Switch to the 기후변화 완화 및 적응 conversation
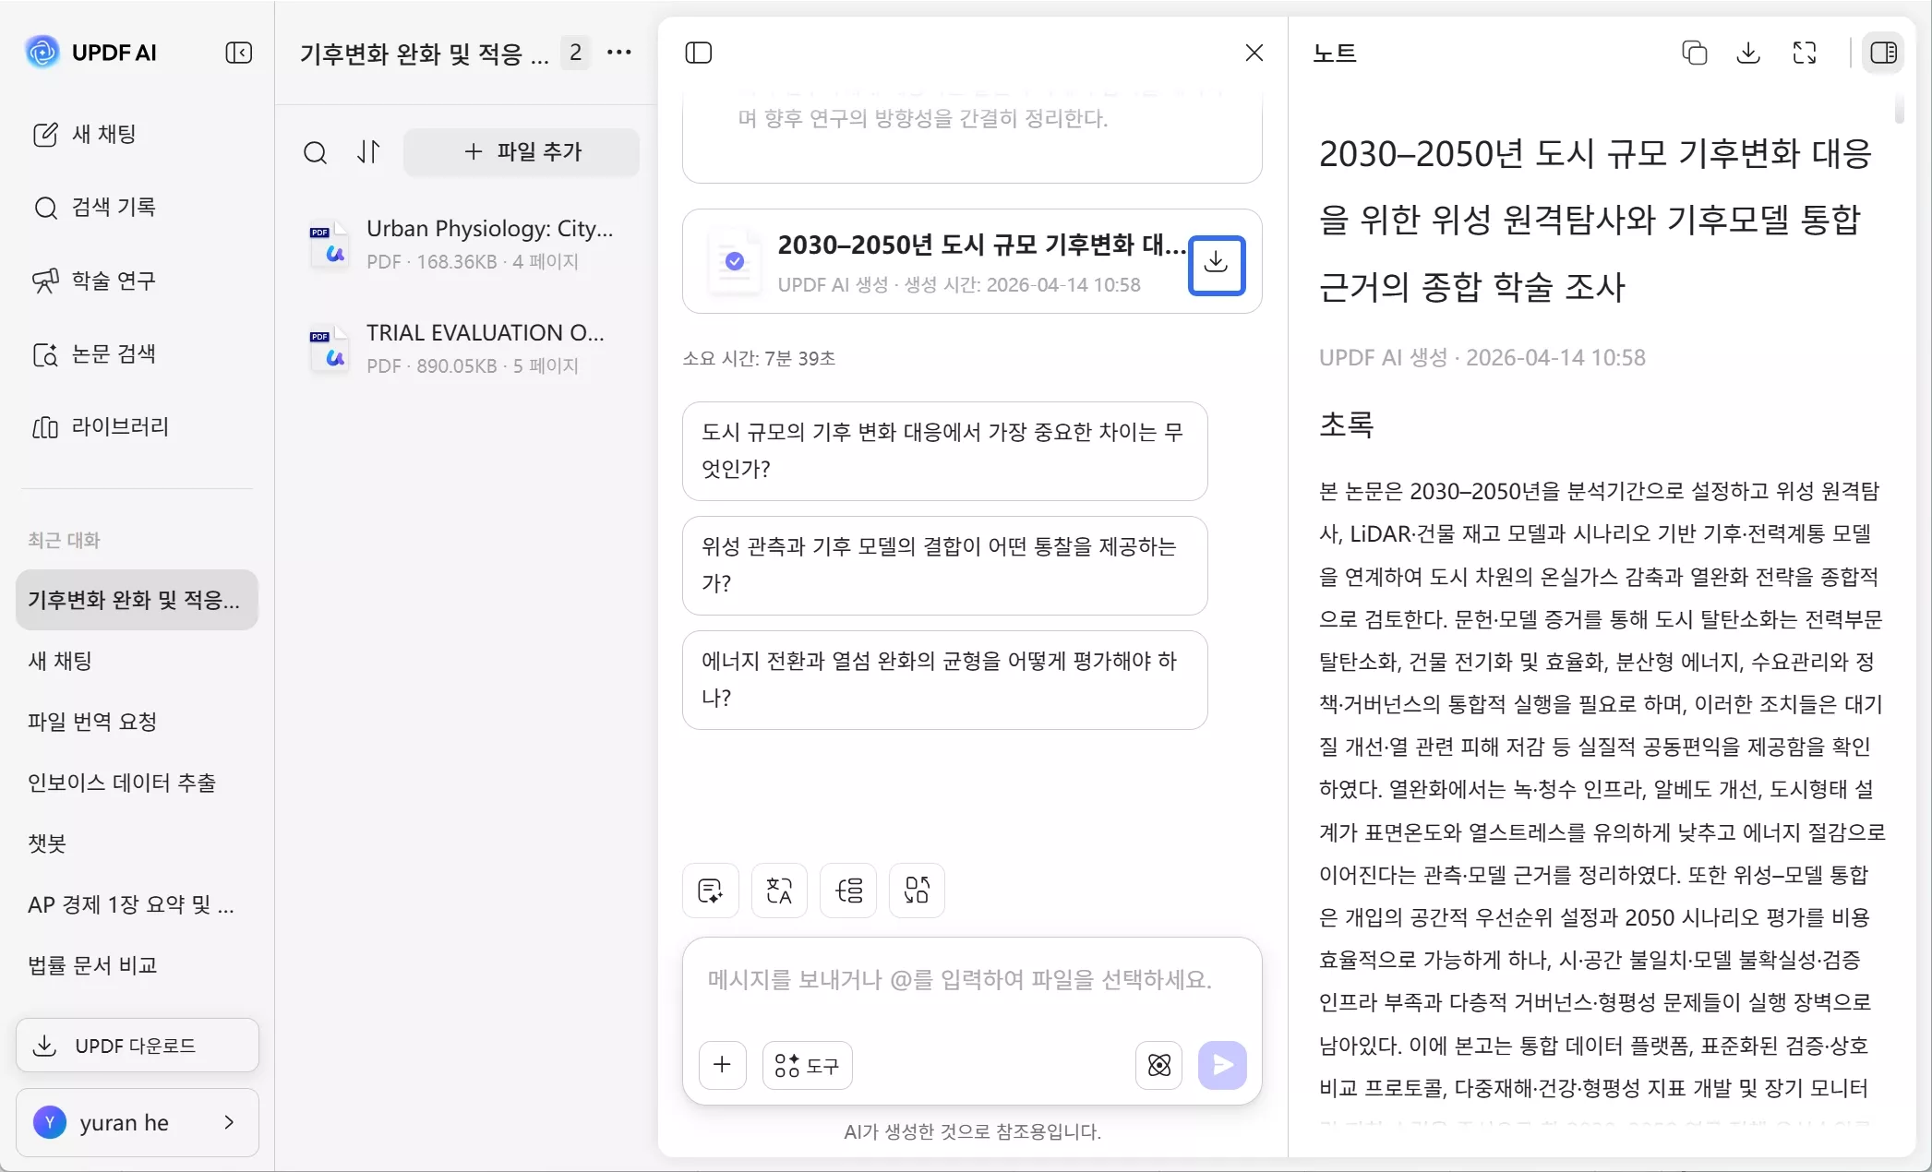Viewport: 1932px width, 1172px height. tap(135, 599)
